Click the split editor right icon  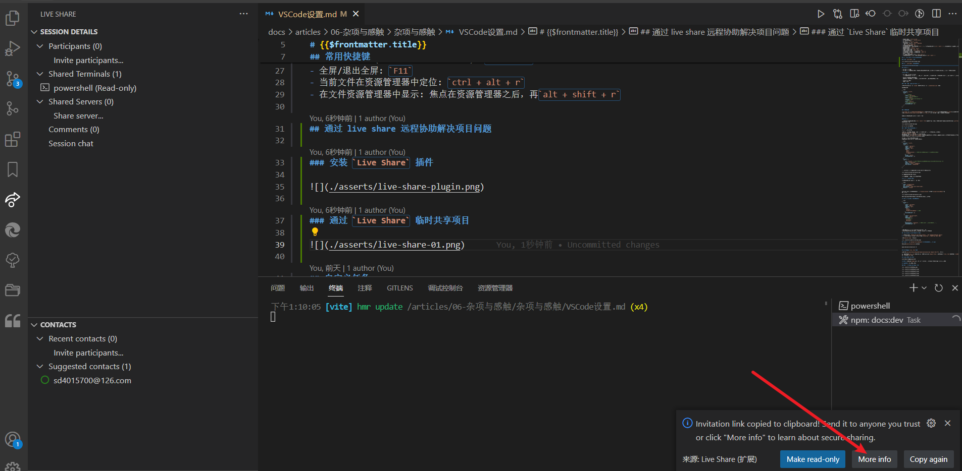(x=936, y=14)
